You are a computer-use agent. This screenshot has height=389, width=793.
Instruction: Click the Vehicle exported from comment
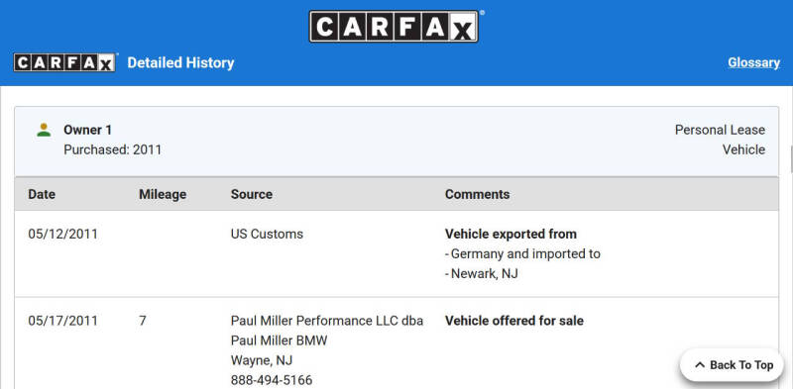[x=510, y=235]
